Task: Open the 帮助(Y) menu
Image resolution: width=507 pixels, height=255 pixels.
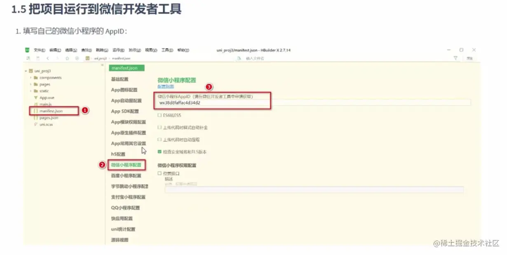Action: click(x=183, y=50)
